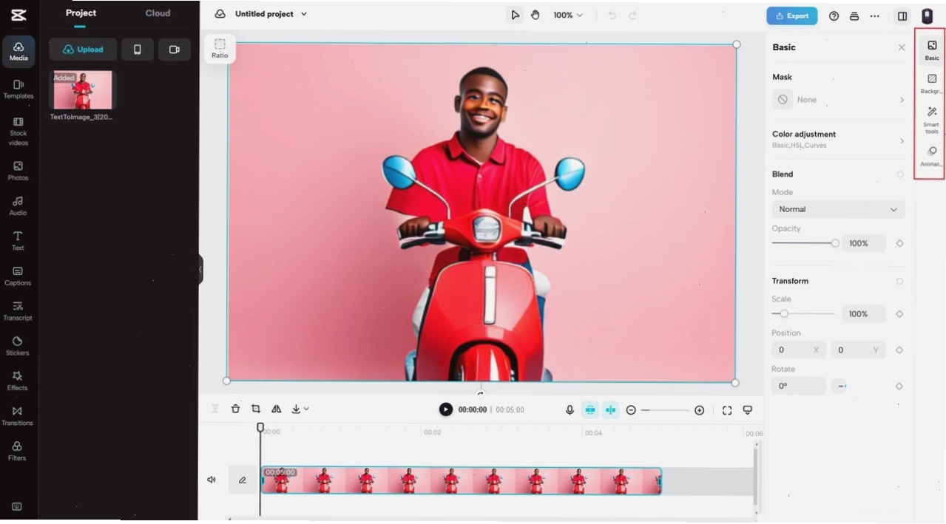
Task: Open the 100% zoom level dropdown
Action: point(568,15)
